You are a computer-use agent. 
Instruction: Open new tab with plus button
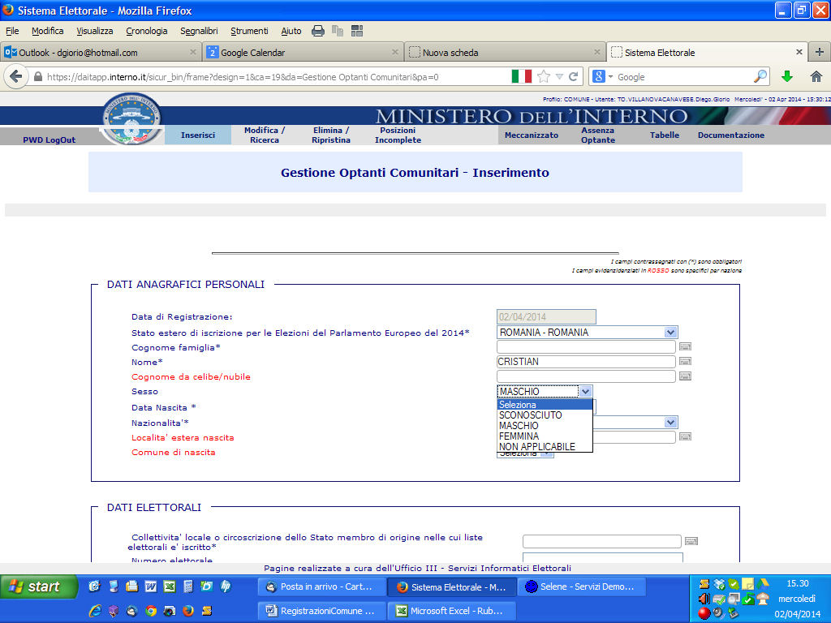click(819, 52)
